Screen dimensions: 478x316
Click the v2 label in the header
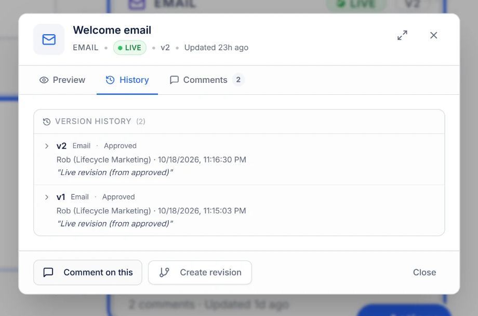point(165,48)
